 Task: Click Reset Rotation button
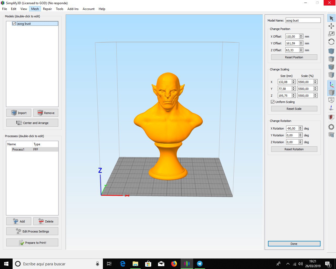coord(294,149)
